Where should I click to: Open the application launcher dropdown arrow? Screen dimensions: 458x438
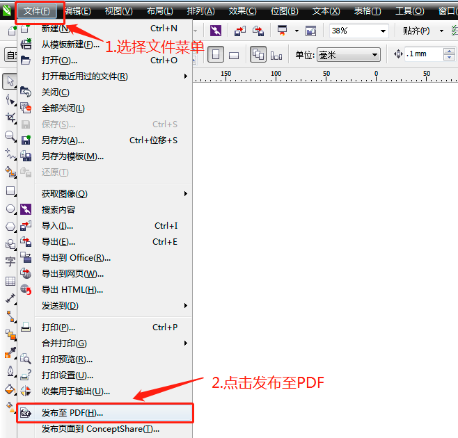[x=297, y=31]
